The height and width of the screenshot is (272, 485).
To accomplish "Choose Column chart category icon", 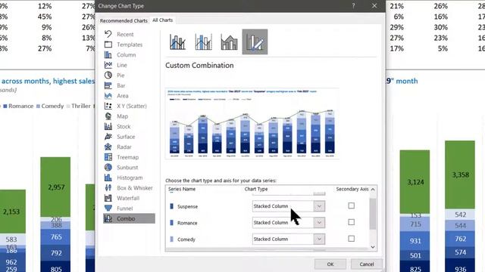I will tap(108, 54).
